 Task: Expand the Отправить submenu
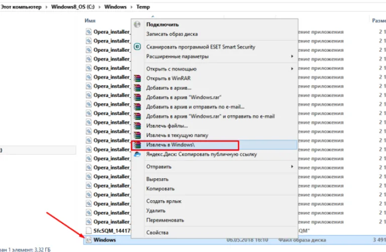(x=292, y=167)
